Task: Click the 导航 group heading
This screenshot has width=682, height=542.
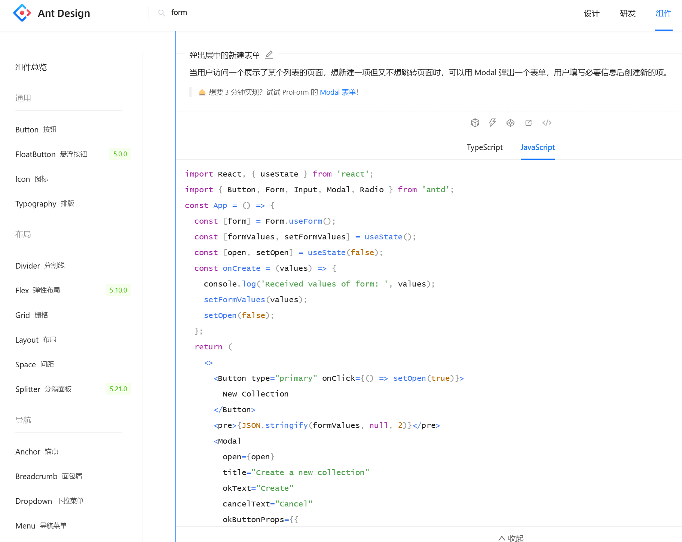Action: tap(23, 420)
